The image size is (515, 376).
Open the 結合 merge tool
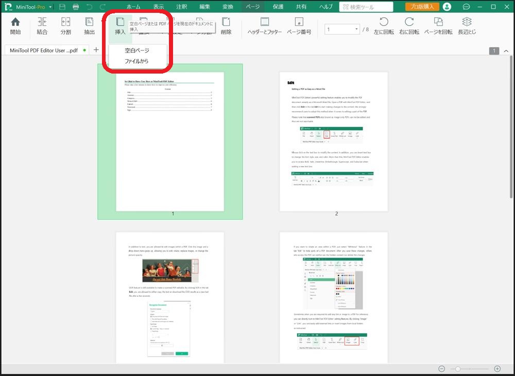(42, 26)
